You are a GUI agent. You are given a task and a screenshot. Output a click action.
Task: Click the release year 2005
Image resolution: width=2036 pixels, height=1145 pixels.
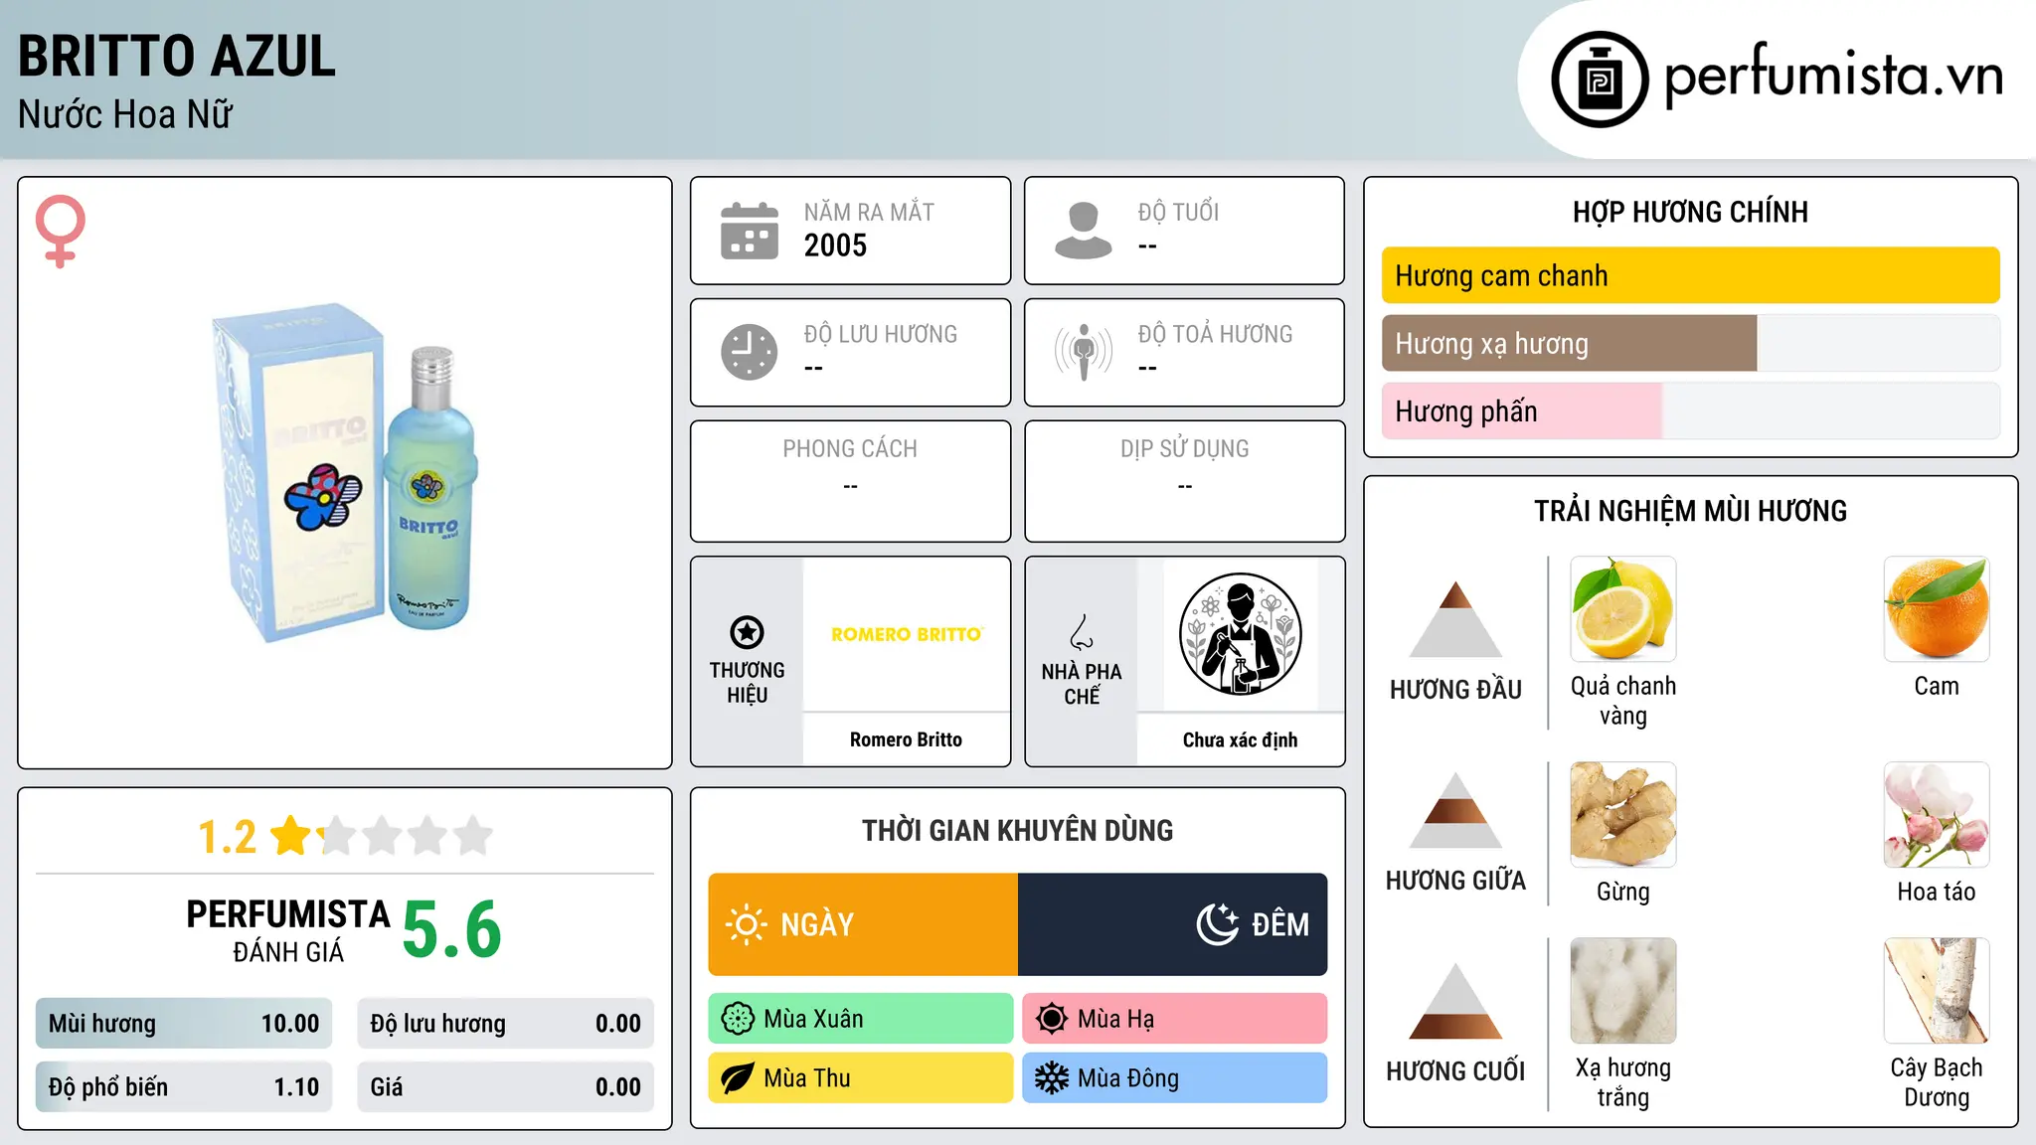click(x=835, y=245)
